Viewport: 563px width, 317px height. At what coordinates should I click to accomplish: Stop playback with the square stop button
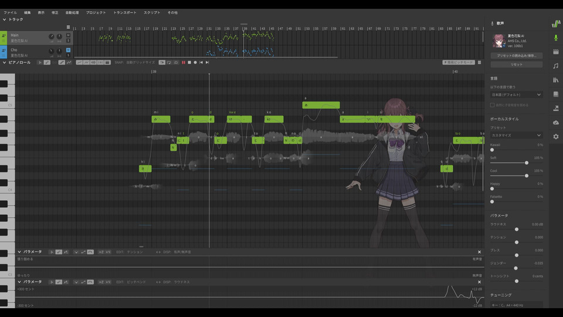tap(189, 63)
